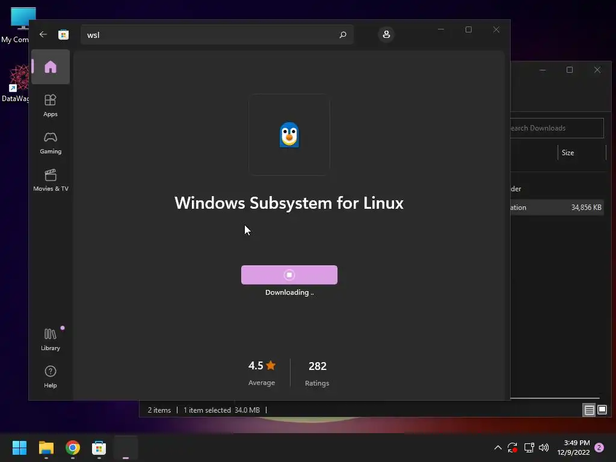Open Microsoft Store from taskbar
The height and width of the screenshot is (462, 616).
click(99, 448)
